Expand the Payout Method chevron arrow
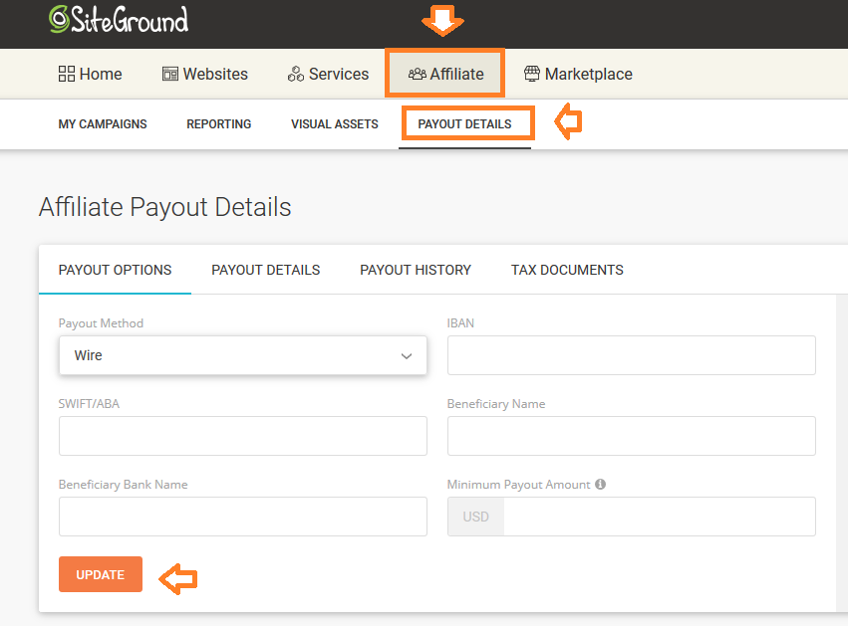This screenshot has width=848, height=626. [x=407, y=356]
